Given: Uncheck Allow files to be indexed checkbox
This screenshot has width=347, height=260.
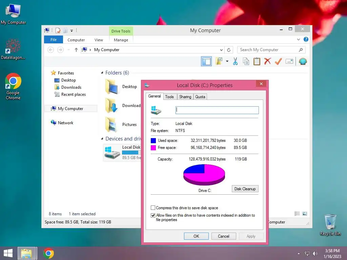Looking at the screenshot, I should tap(153, 215).
